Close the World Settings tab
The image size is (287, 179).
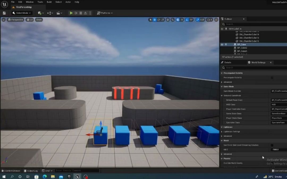(x=271, y=63)
